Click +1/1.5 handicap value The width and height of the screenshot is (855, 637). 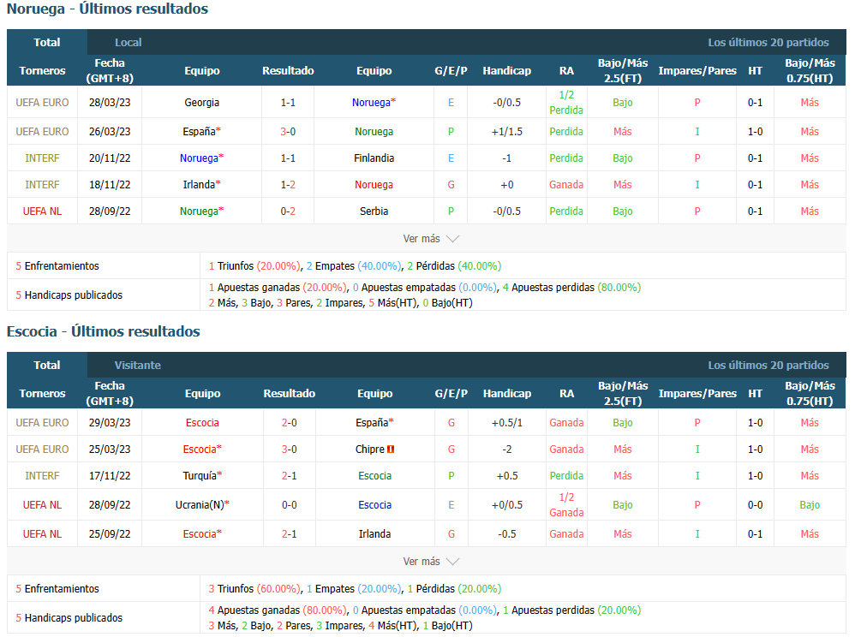point(506,131)
